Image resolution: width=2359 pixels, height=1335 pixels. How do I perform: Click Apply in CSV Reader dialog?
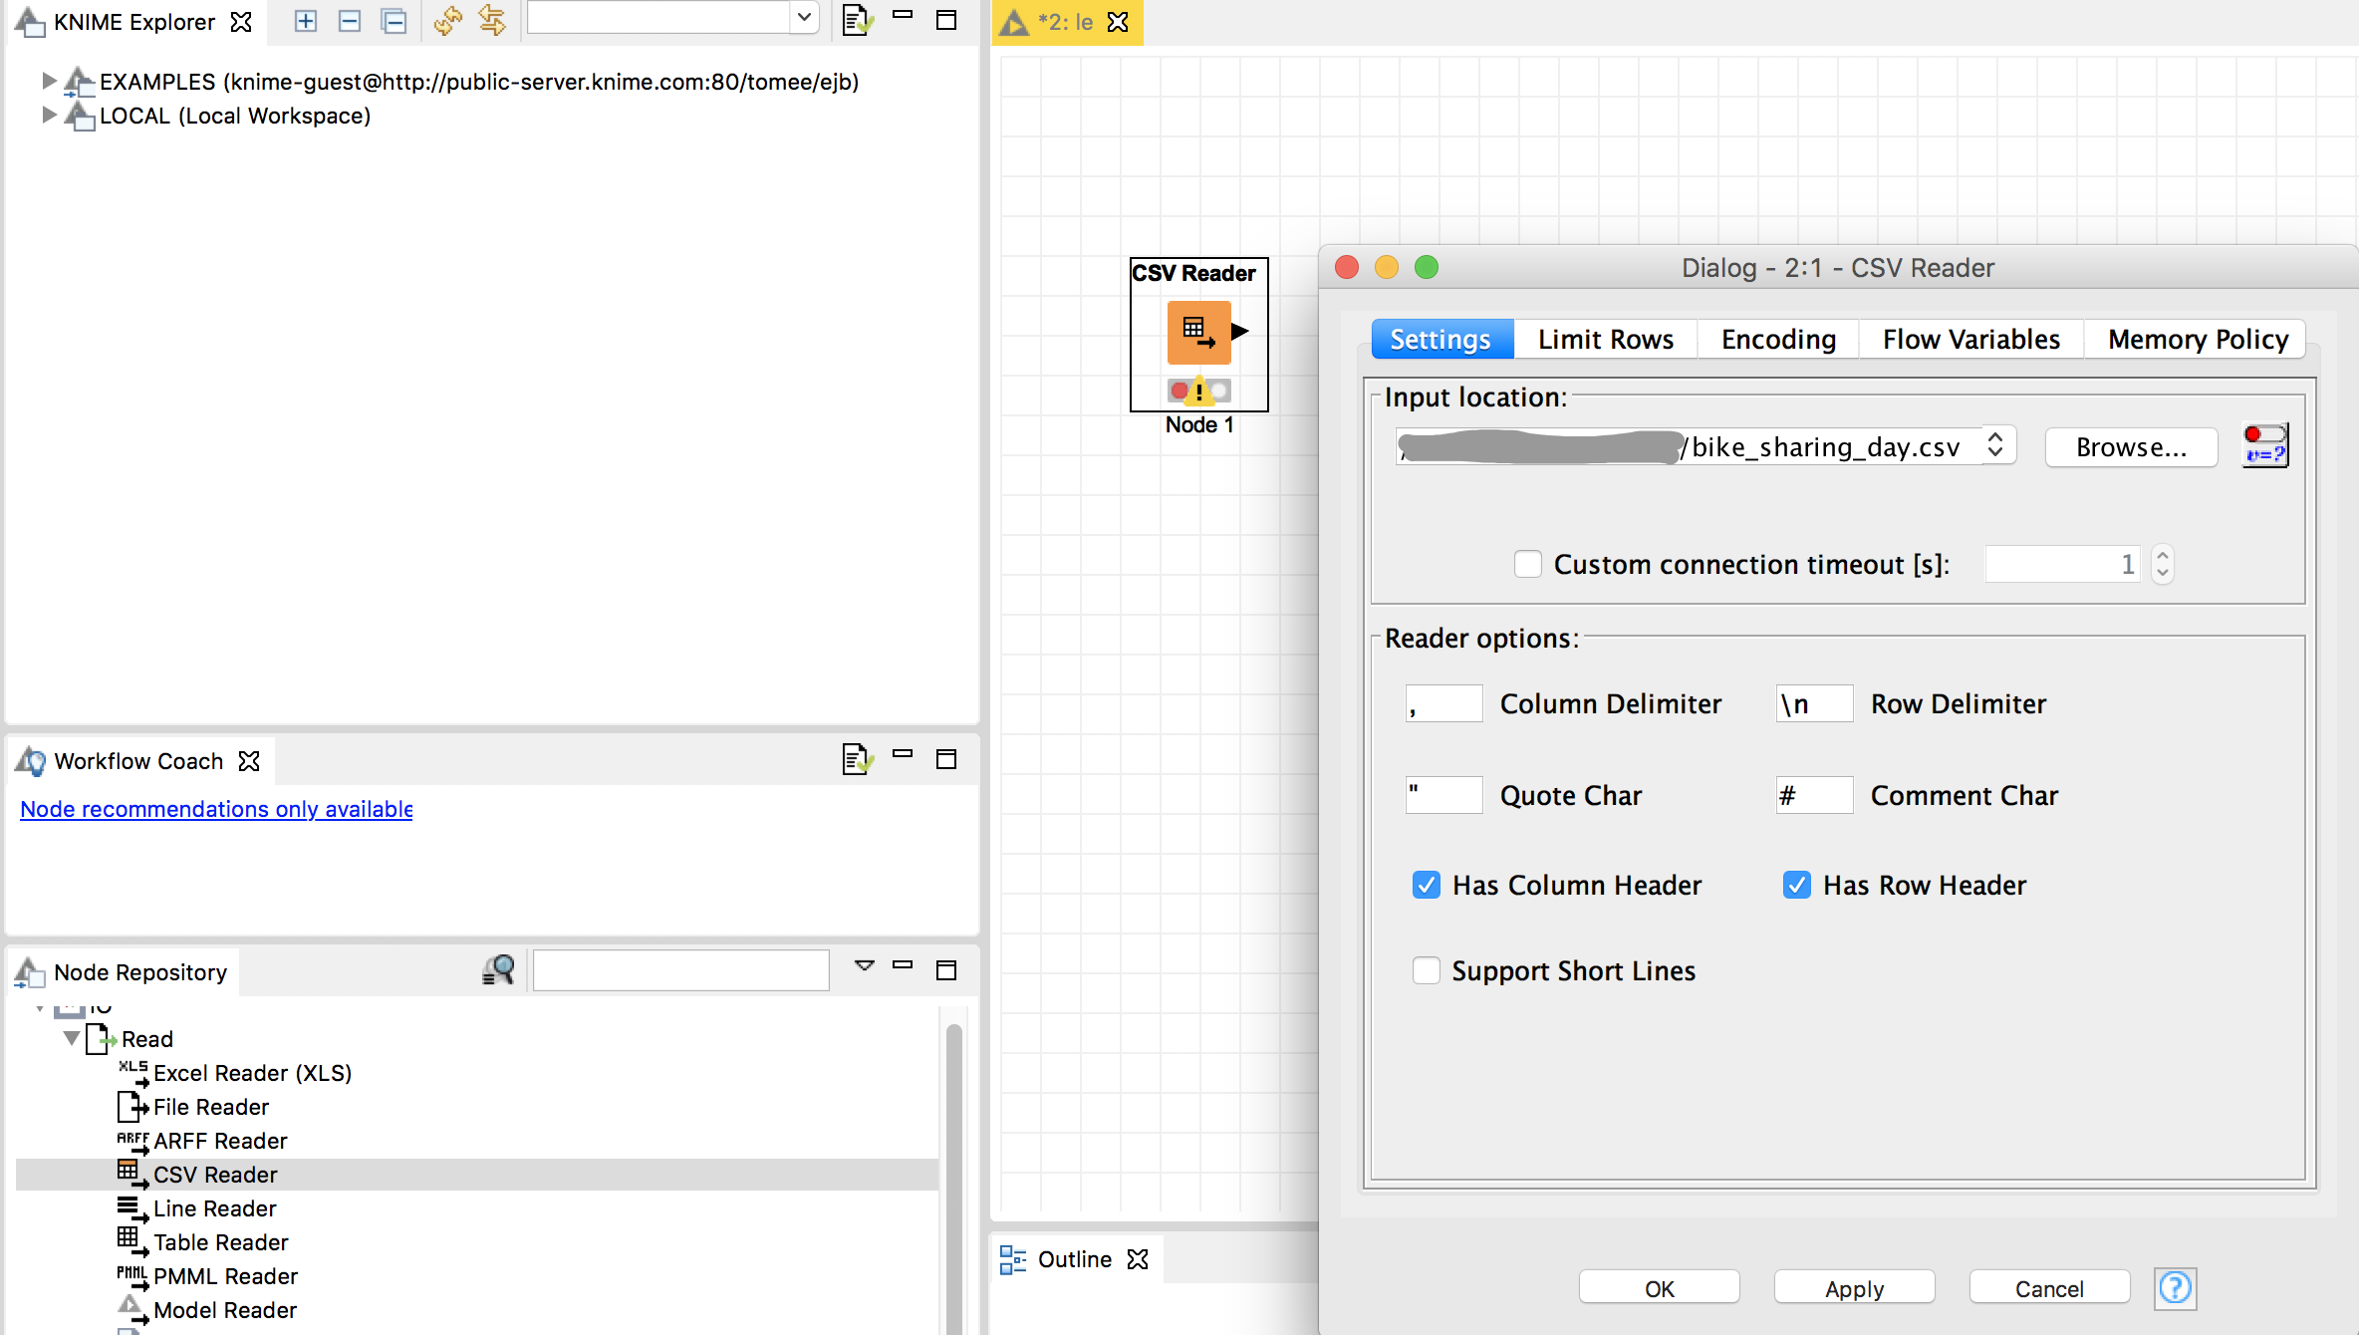pos(1855,1288)
